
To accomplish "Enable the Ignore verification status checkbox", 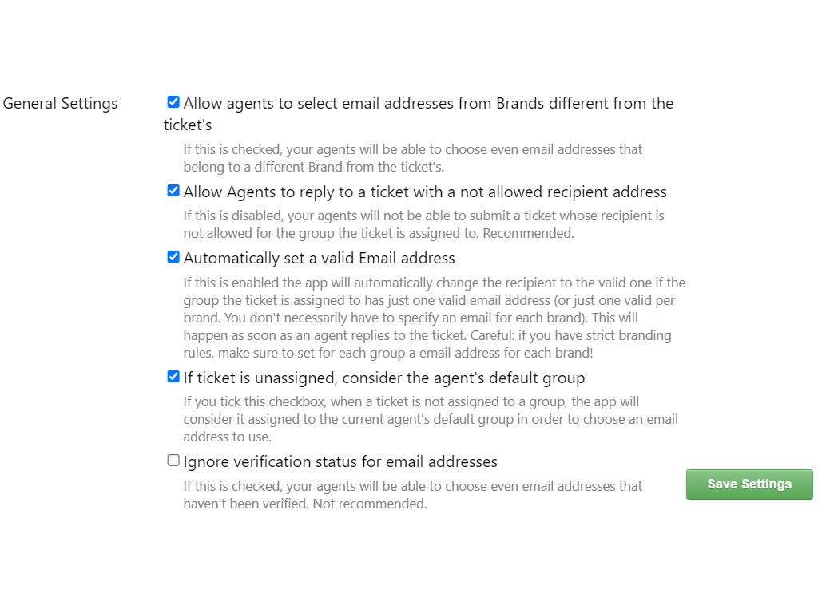I will coord(173,461).
